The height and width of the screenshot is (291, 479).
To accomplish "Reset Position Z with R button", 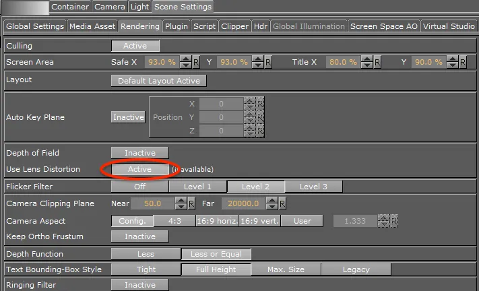I will [x=260, y=131].
